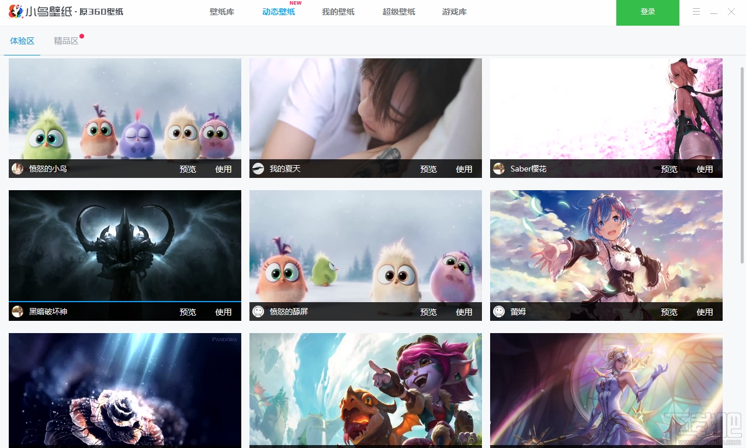Click the dark rose wallpaper thumbnail

[x=125, y=390]
